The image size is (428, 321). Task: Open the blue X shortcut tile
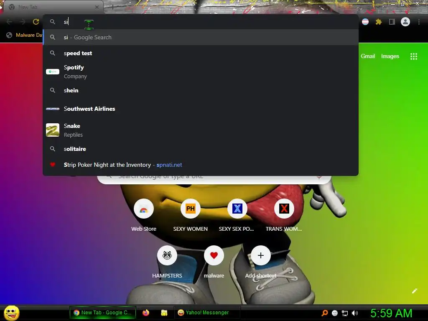click(237, 209)
